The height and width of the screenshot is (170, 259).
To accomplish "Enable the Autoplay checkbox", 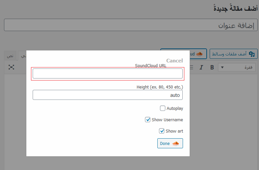I will click(x=163, y=108).
